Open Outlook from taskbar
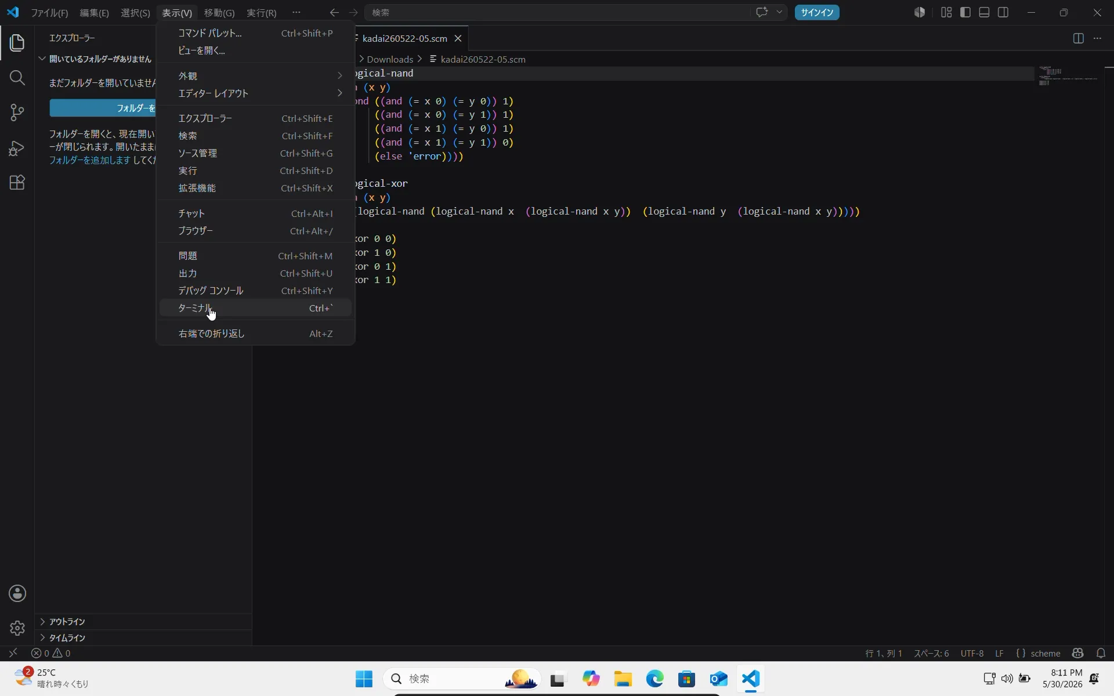This screenshot has width=1114, height=696. point(718,679)
